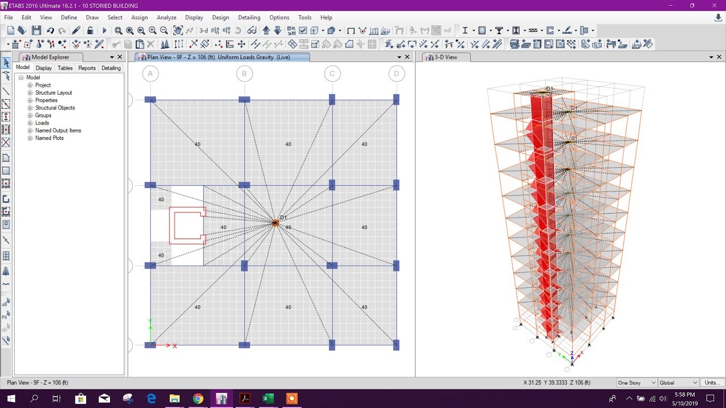Image resolution: width=726 pixels, height=408 pixels.
Task: Select the Draw Rectangular Floor tool
Action: click(6, 171)
